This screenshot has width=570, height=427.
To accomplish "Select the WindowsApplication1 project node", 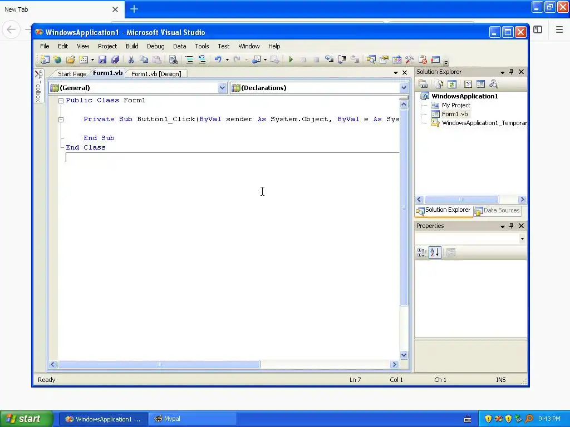I will coord(465,96).
